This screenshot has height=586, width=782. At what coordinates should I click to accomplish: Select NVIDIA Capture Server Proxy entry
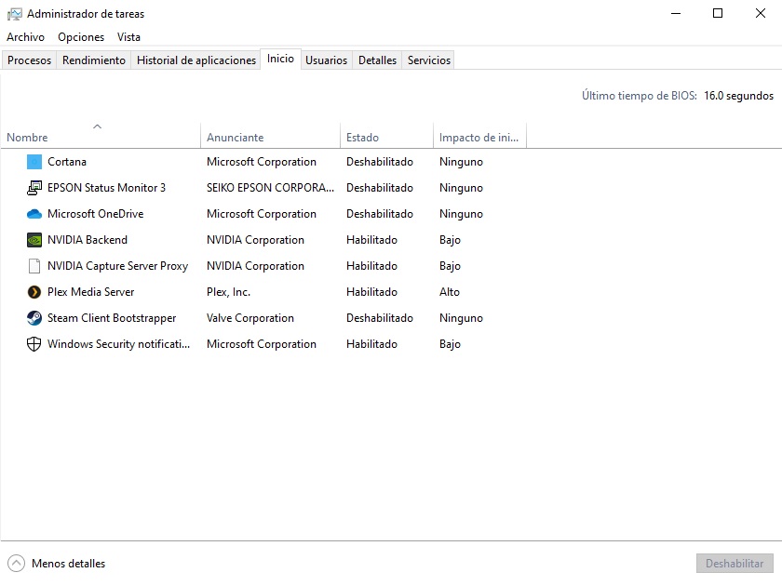pos(117,266)
